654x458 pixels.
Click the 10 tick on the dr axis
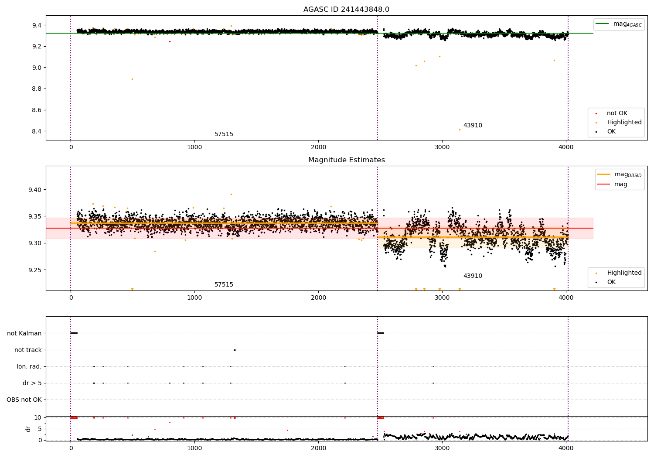38,417
